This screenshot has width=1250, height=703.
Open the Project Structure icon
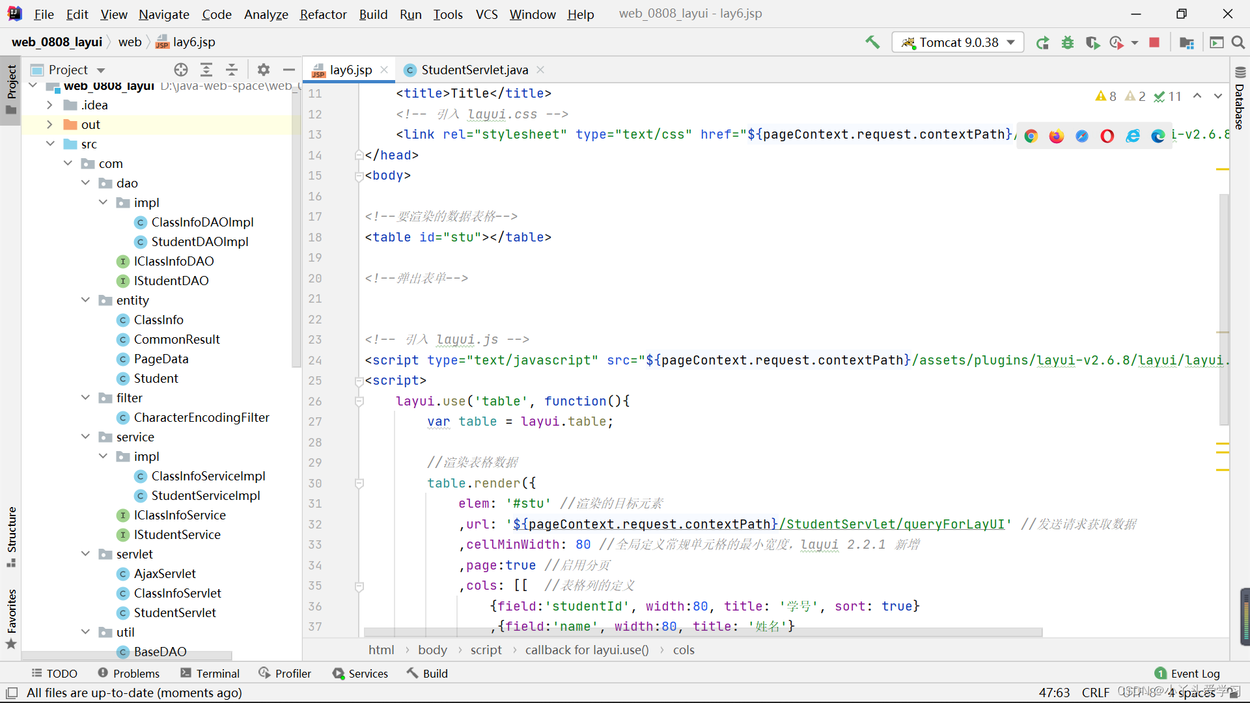(x=1187, y=43)
